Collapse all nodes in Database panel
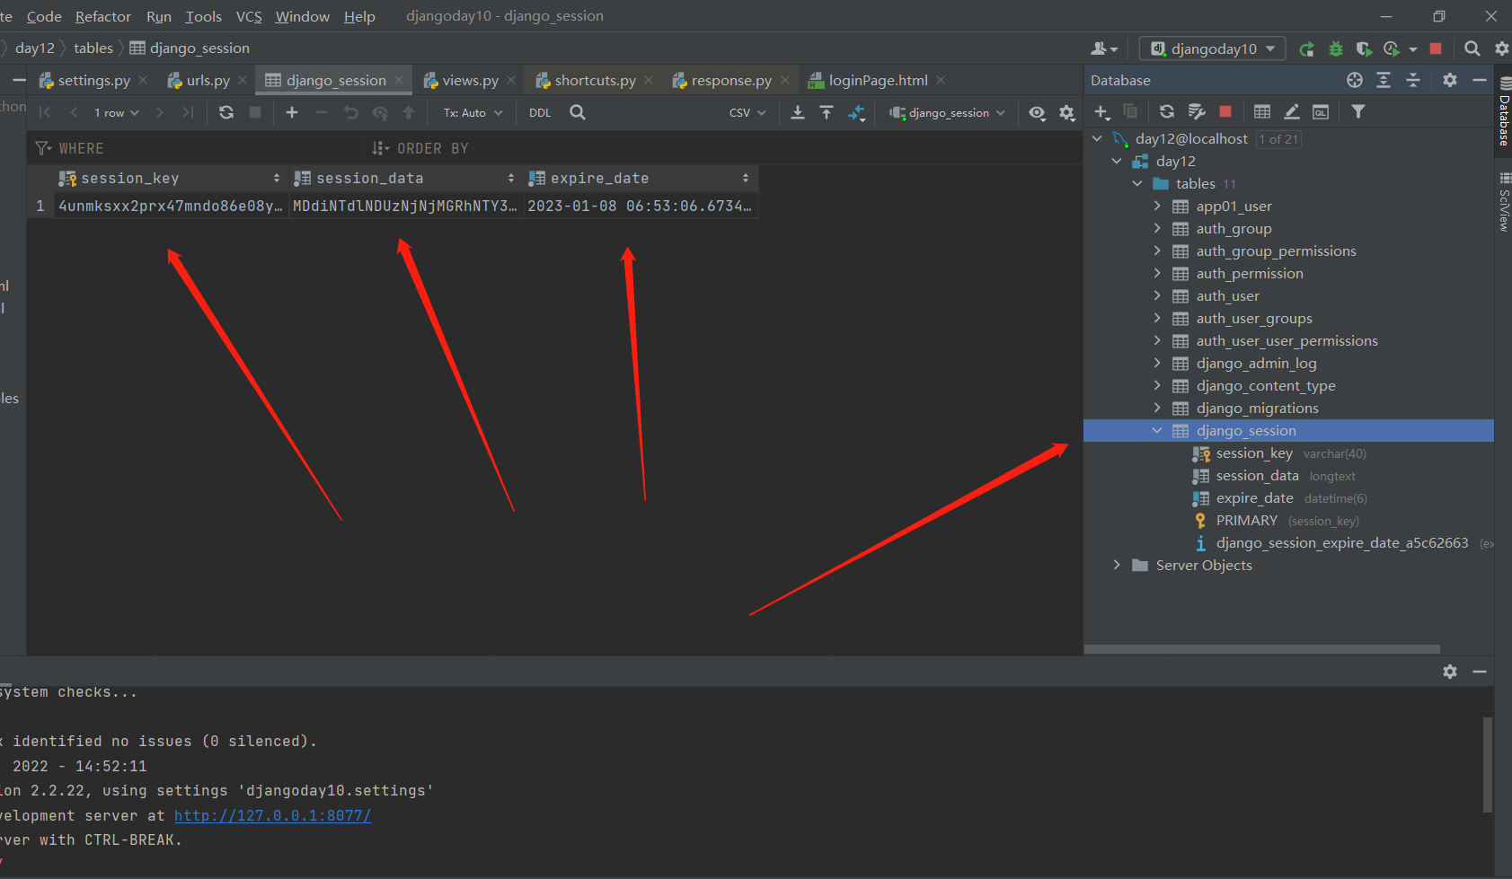This screenshot has height=879, width=1512. pos(1413,80)
